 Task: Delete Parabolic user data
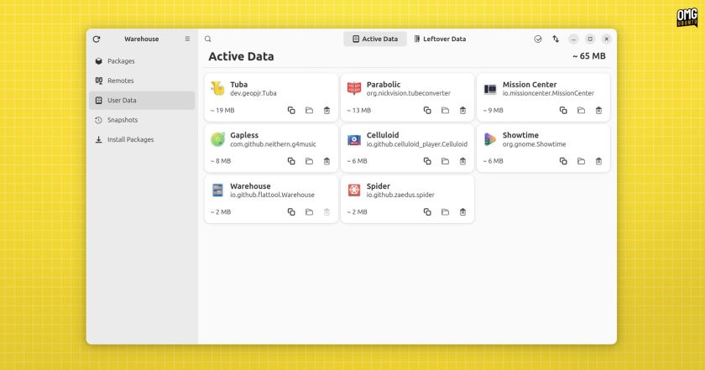coord(462,110)
